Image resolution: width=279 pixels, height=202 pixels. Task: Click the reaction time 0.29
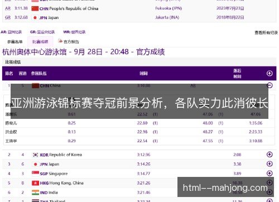tap(71, 141)
